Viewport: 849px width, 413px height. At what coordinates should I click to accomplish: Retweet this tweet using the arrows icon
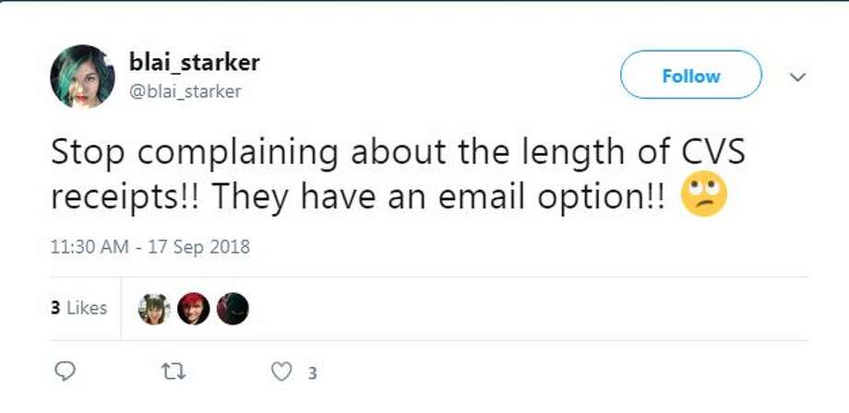[x=173, y=372]
